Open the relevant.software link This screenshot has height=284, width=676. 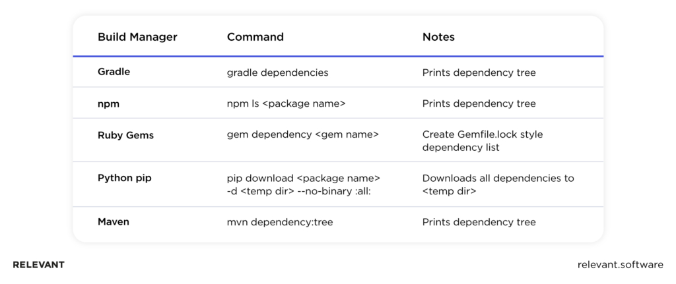point(621,265)
